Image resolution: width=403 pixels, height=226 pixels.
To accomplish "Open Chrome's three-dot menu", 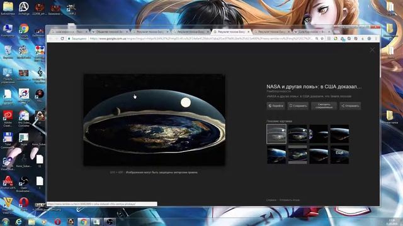I will (x=376, y=38).
